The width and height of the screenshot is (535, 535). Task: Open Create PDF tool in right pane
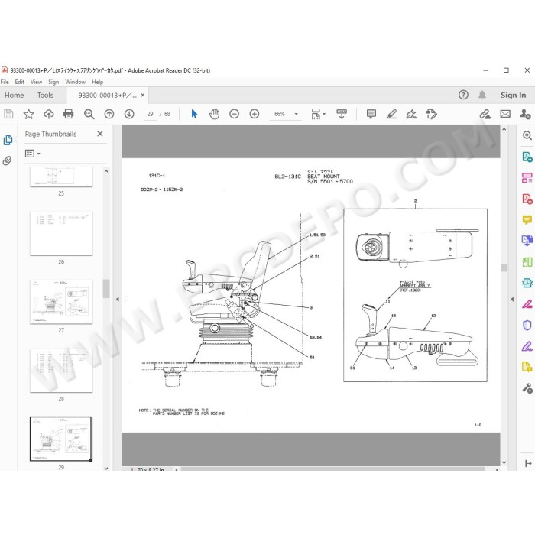coord(527,199)
